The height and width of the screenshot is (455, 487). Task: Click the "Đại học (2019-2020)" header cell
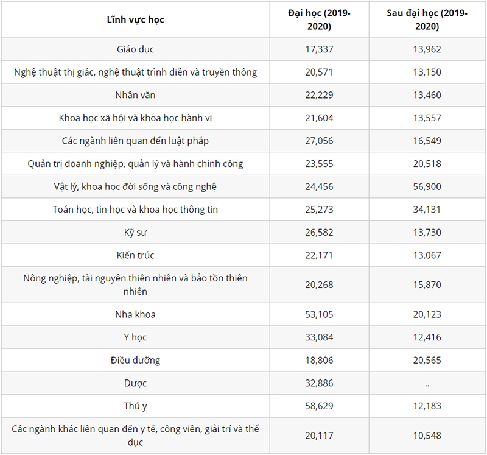click(319, 19)
